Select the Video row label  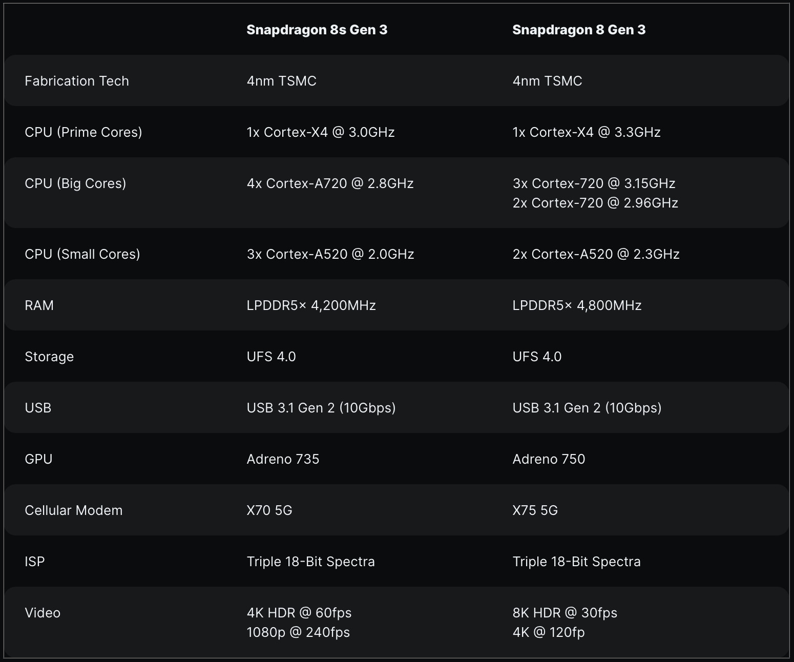(43, 613)
